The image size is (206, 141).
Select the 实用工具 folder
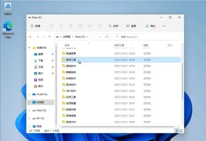[x=121, y=97]
